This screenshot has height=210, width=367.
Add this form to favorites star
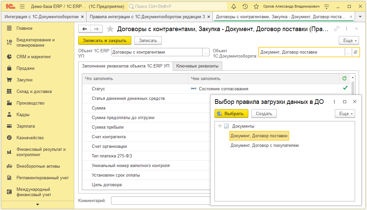(x=110, y=29)
